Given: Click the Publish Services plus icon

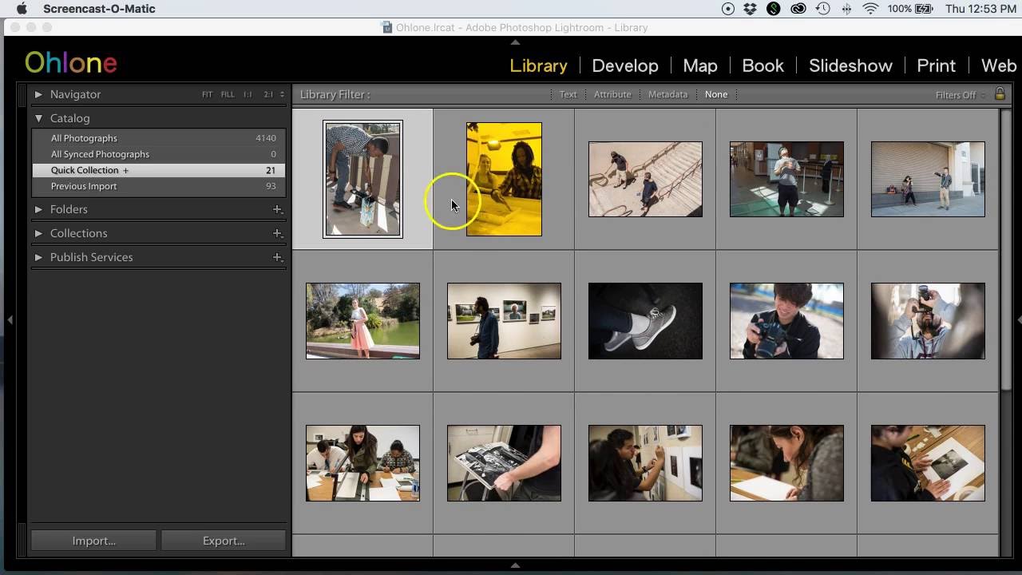Looking at the screenshot, I should (277, 257).
